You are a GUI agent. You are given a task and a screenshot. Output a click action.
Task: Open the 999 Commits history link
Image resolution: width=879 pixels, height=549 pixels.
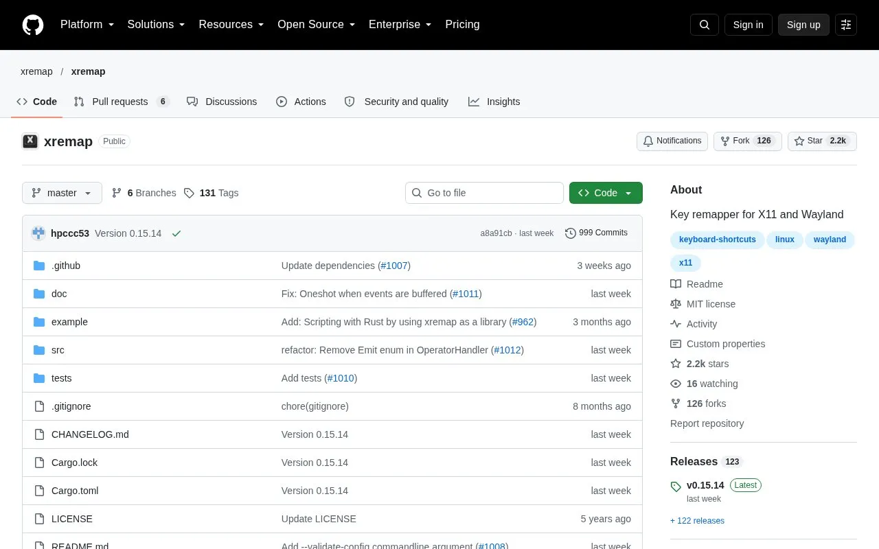(x=596, y=233)
